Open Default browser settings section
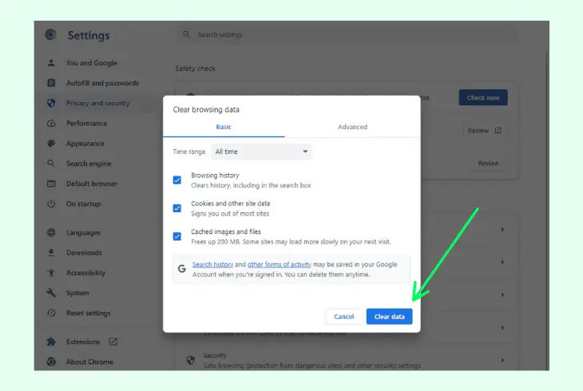The height and width of the screenshot is (391, 583). [x=92, y=184]
